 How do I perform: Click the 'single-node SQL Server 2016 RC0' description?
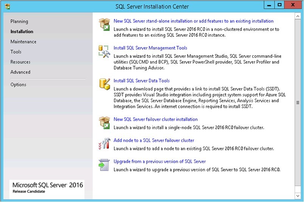pyautogui.click(x=189, y=127)
